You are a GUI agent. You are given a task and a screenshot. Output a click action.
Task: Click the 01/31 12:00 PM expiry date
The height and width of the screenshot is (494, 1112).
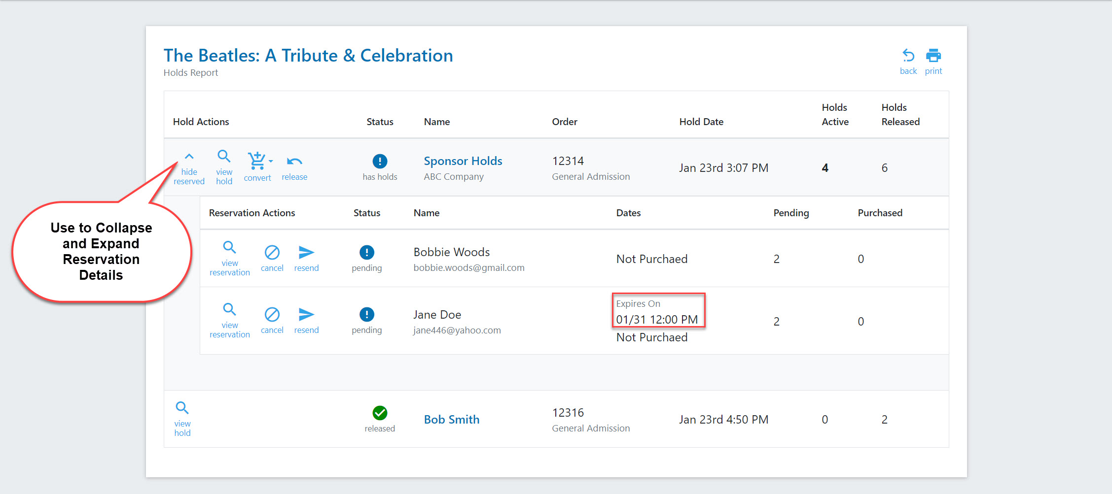[657, 320]
